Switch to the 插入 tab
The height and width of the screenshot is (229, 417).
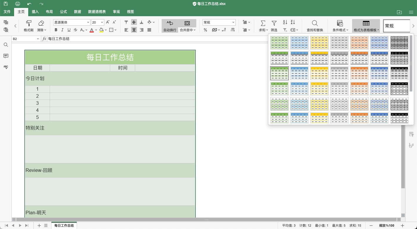point(35,12)
